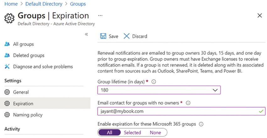The image size is (267, 138).
Task: Click the All groups people icon
Action: point(7,44)
